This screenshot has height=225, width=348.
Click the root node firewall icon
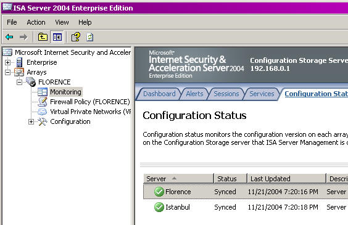coord(7,52)
